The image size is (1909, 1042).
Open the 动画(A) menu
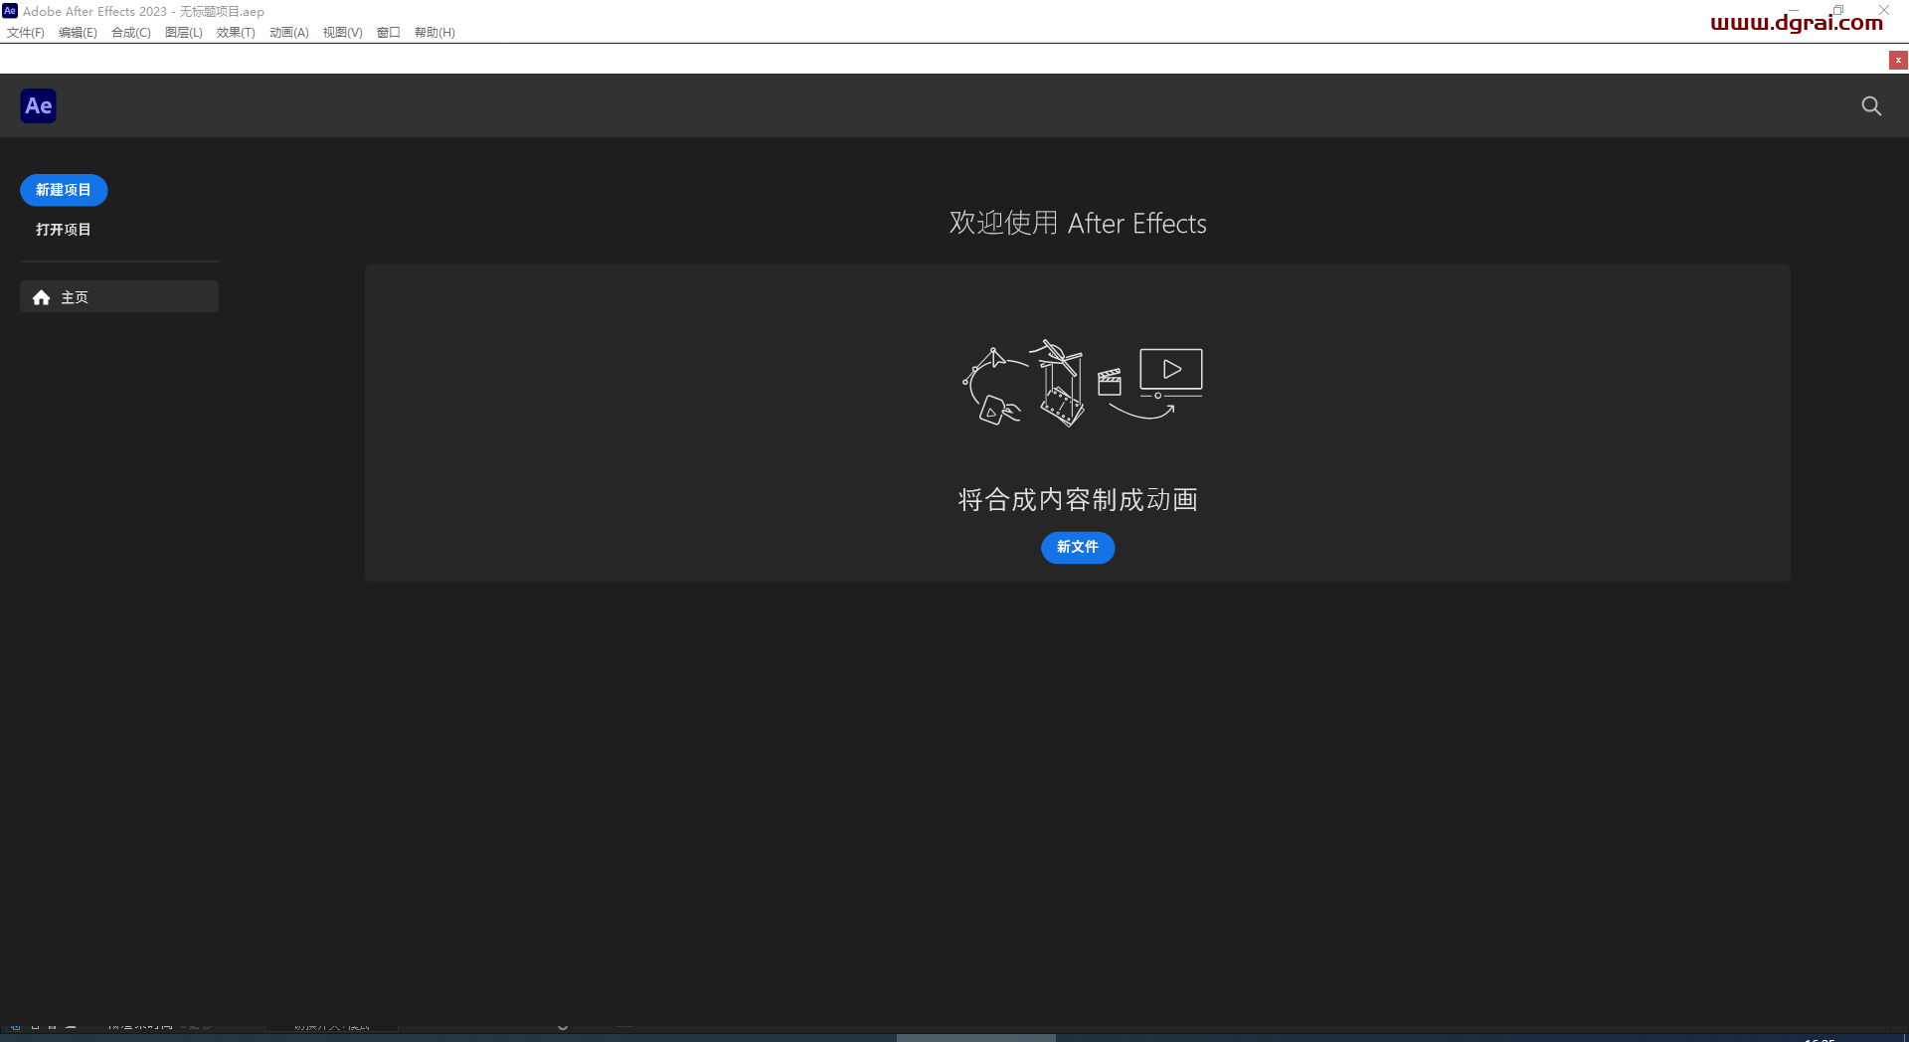(289, 33)
